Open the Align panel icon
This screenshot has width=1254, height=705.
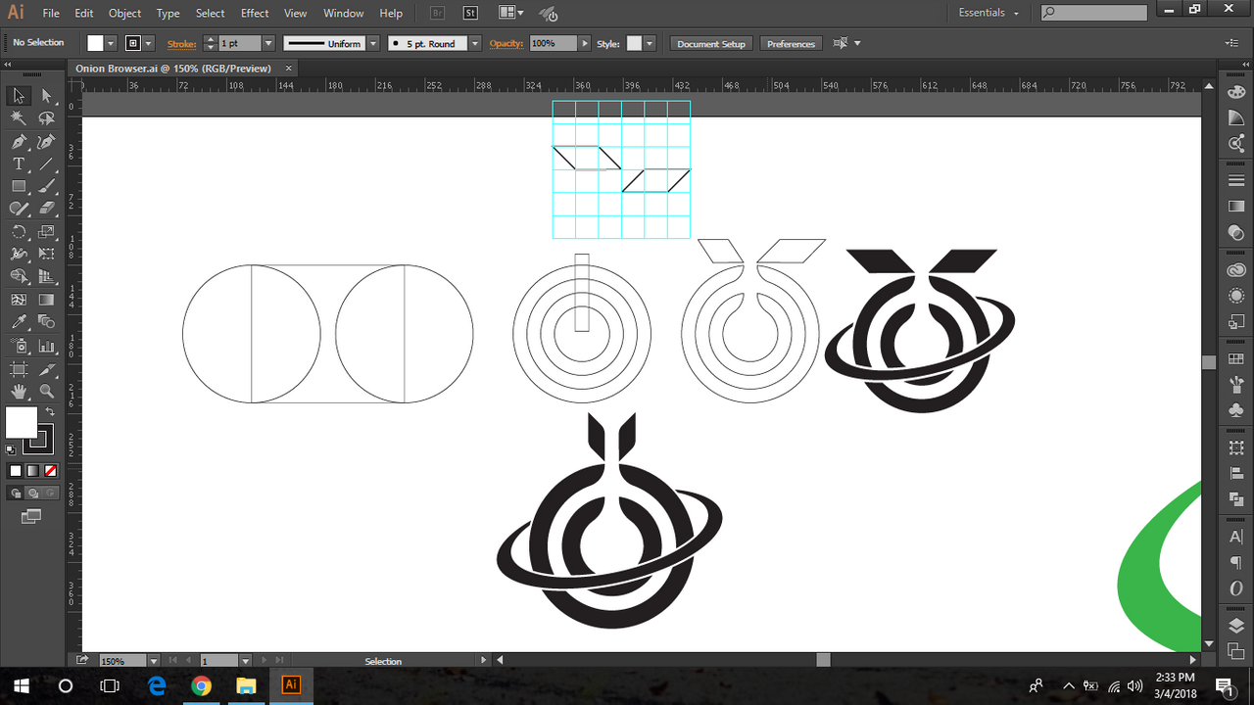pyautogui.click(x=1235, y=473)
